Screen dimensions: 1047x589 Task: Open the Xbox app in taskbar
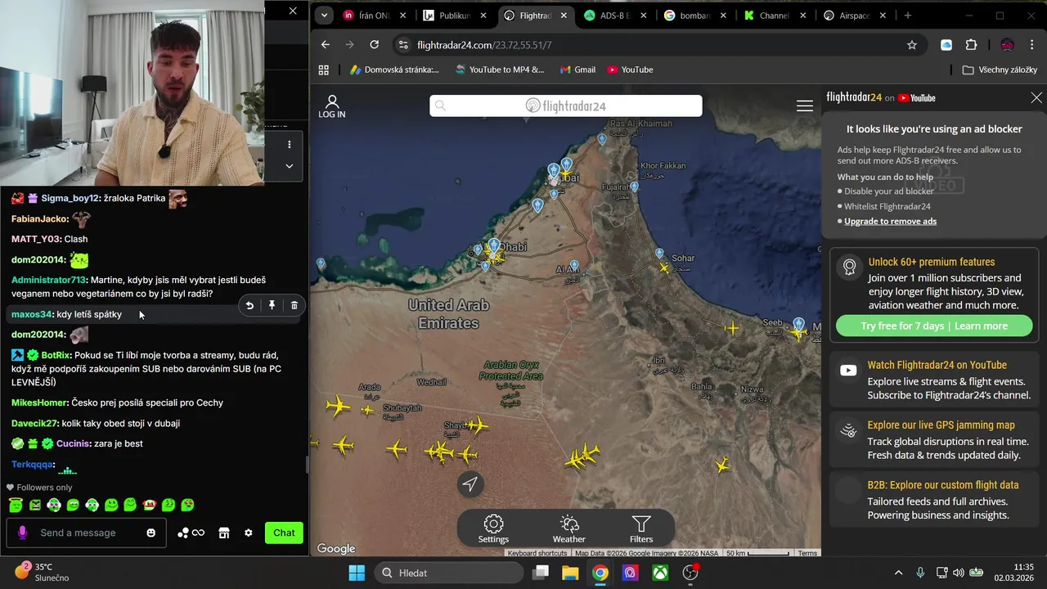[660, 573]
